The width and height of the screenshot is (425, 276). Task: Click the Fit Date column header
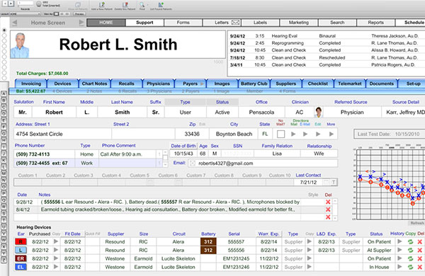pyautogui.click(x=73, y=234)
